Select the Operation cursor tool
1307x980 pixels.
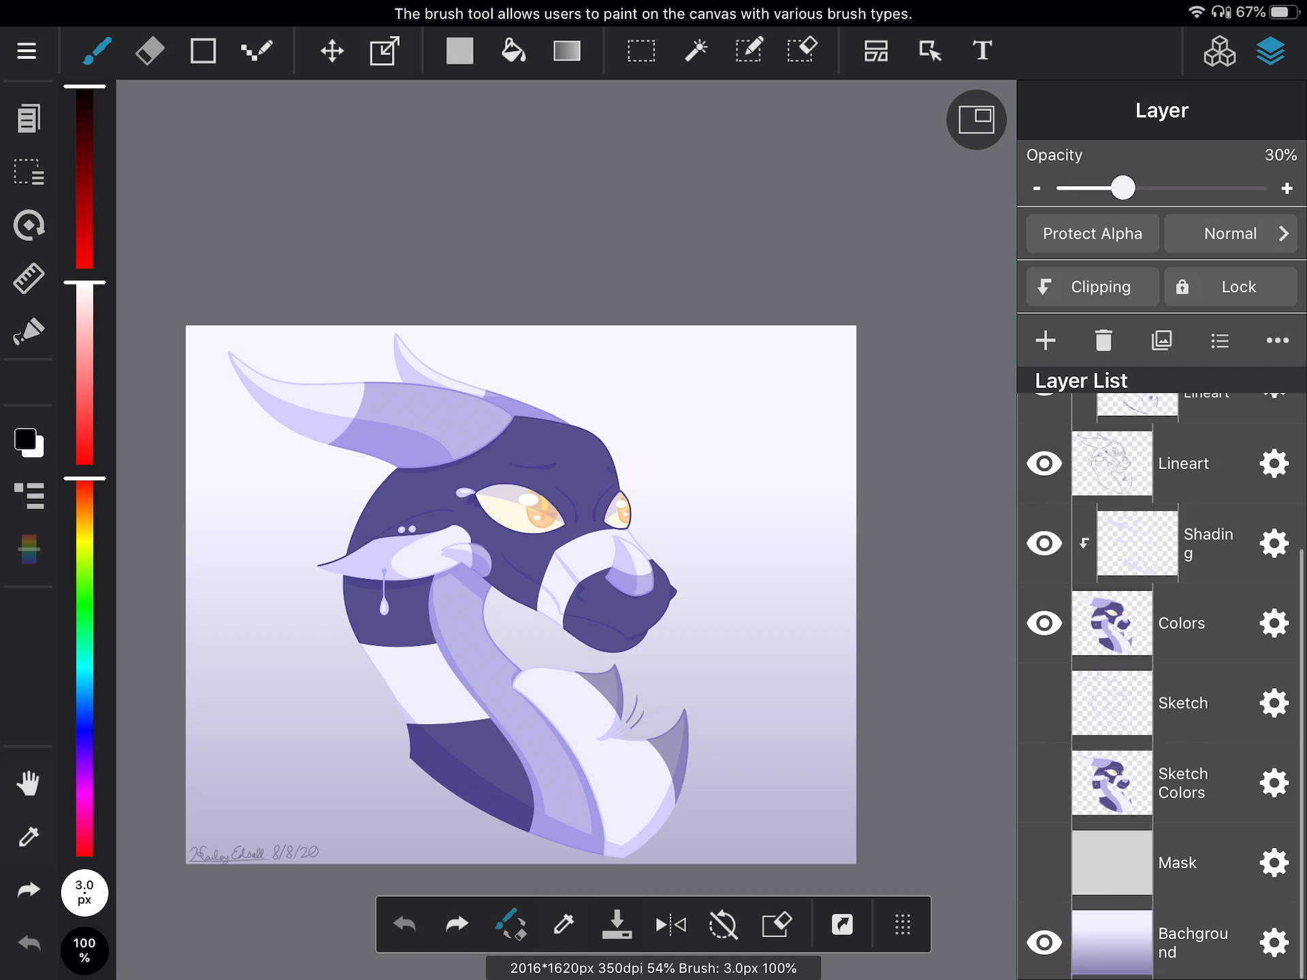point(929,51)
